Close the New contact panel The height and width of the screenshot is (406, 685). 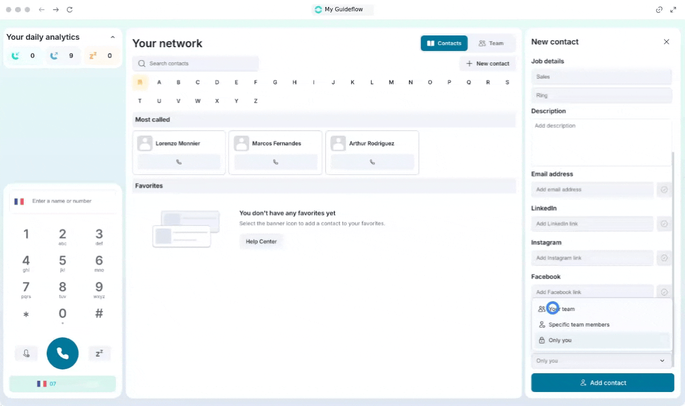coord(666,42)
